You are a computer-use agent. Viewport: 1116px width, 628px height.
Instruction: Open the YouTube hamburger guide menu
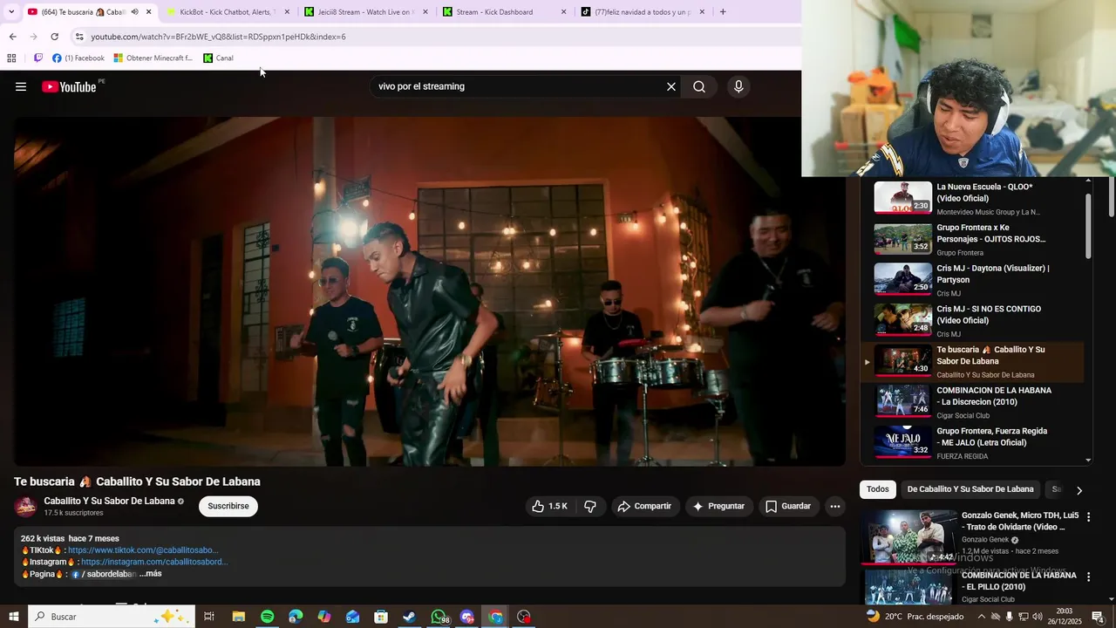tap(21, 86)
